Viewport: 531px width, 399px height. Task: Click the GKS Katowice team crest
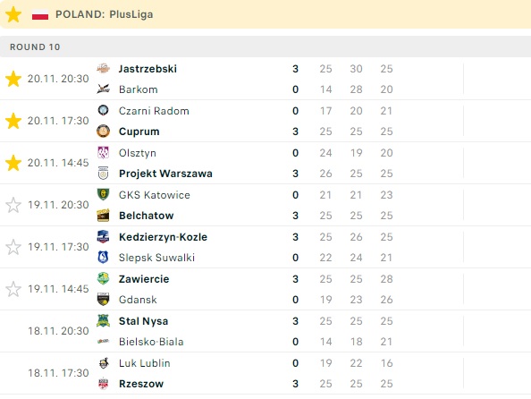point(103,195)
